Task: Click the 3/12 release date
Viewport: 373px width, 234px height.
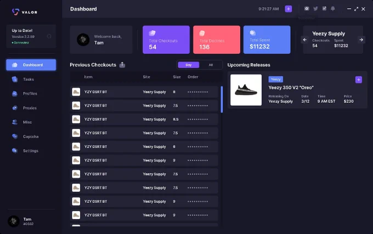Action: tap(305, 101)
